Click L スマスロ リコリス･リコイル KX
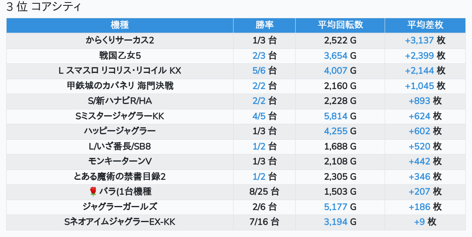This screenshot has height=237, width=472. [x=120, y=71]
